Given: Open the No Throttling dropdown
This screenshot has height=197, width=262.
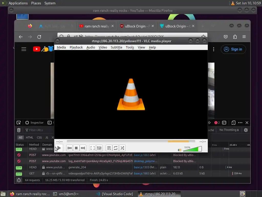Looking at the screenshot, I should click(x=229, y=130).
